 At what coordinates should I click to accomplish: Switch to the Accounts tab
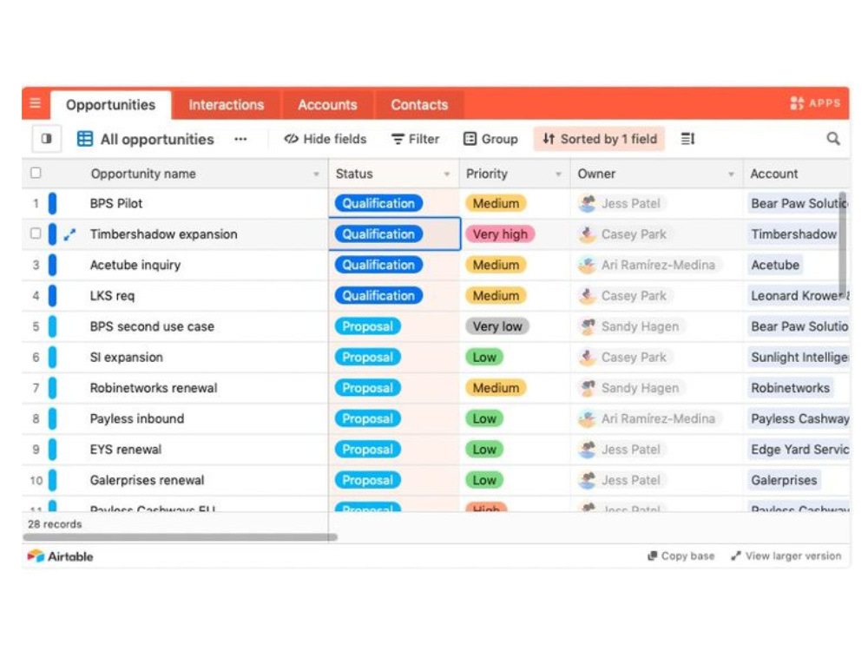pyautogui.click(x=328, y=105)
